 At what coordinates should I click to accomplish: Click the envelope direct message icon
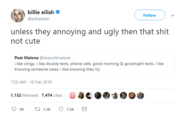[x=84, y=109]
